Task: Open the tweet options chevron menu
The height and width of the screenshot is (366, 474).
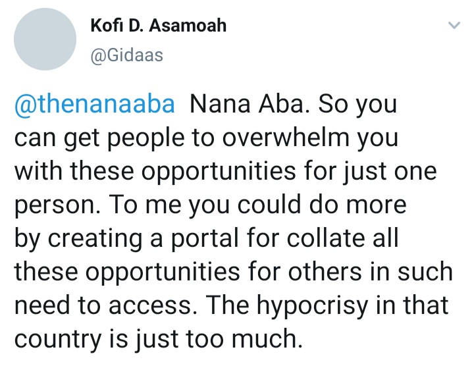Action: coord(454,25)
